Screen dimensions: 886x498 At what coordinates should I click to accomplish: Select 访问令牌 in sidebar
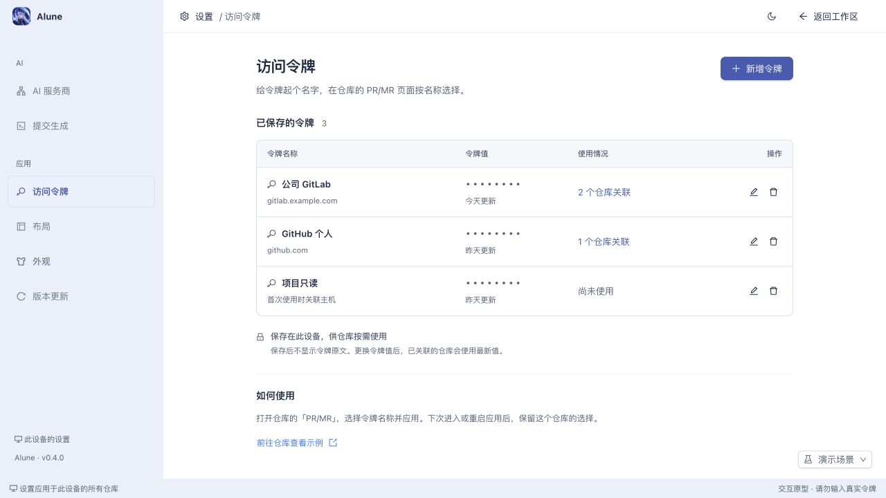tap(81, 192)
